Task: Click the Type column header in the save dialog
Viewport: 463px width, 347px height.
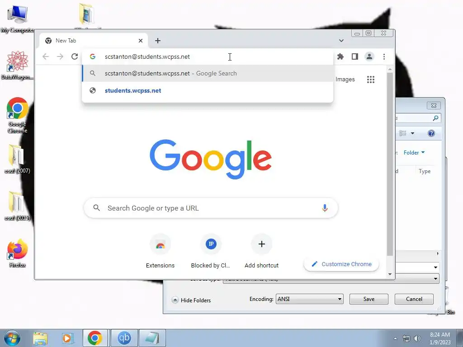Action: (x=424, y=171)
